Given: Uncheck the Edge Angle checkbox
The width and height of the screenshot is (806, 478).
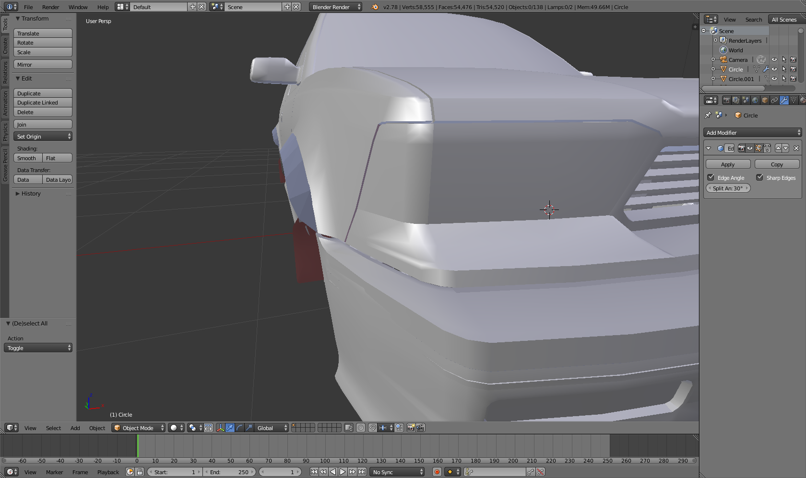Looking at the screenshot, I should coord(711,177).
